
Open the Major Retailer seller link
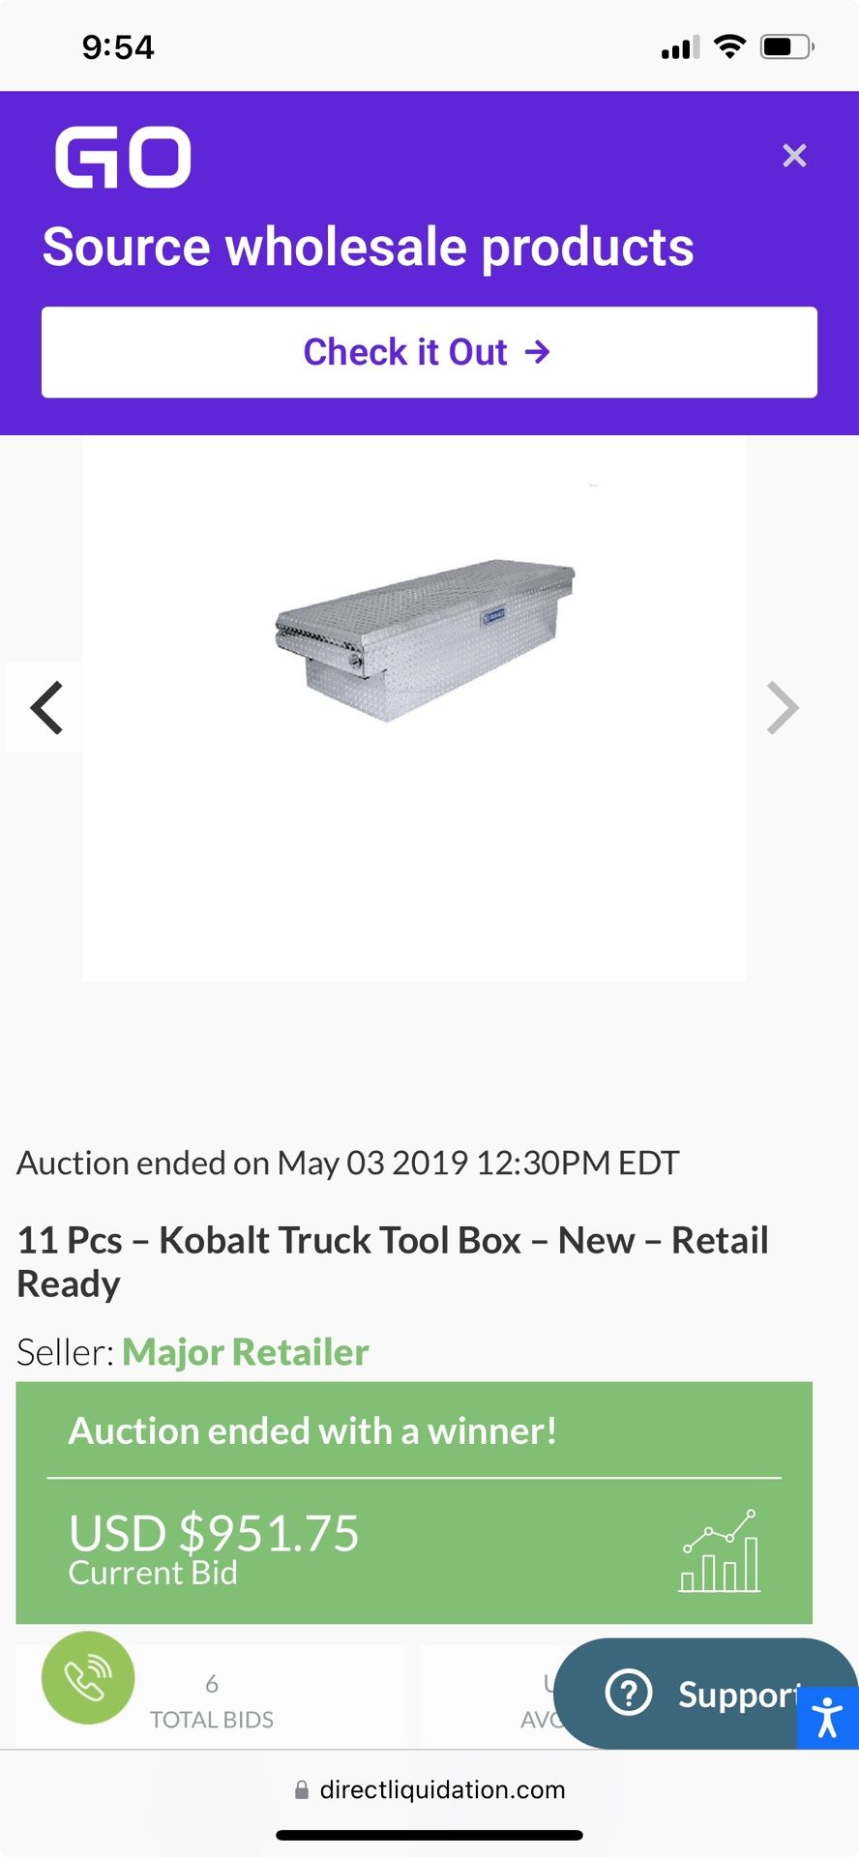tap(246, 1352)
